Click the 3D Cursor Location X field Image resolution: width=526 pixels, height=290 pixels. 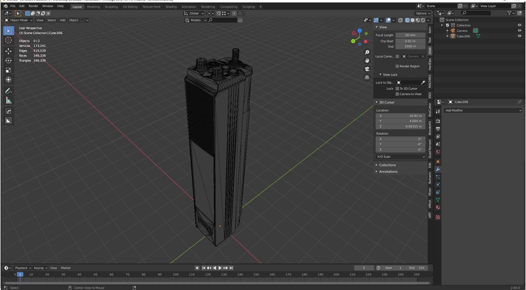point(400,116)
